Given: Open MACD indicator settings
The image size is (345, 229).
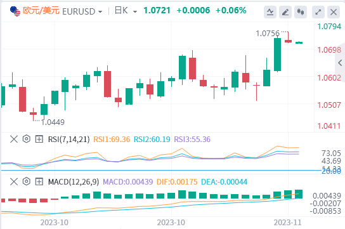Looking at the screenshot, I should click(x=27, y=181).
